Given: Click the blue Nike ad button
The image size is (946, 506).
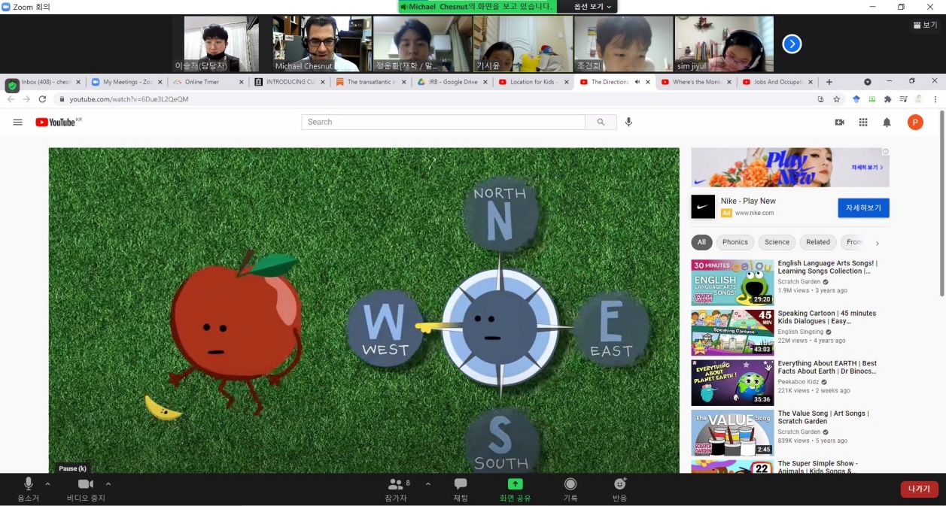Looking at the screenshot, I should point(863,208).
